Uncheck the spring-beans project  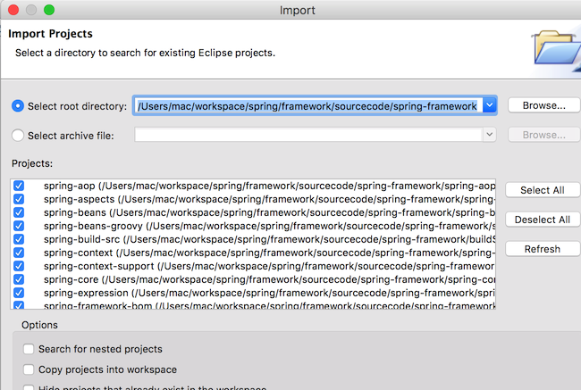pyautogui.click(x=20, y=213)
